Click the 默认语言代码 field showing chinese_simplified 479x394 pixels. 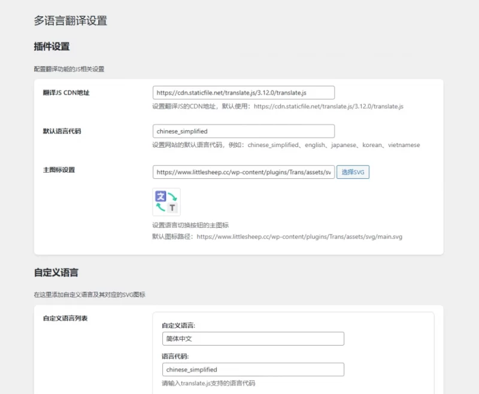(x=243, y=131)
